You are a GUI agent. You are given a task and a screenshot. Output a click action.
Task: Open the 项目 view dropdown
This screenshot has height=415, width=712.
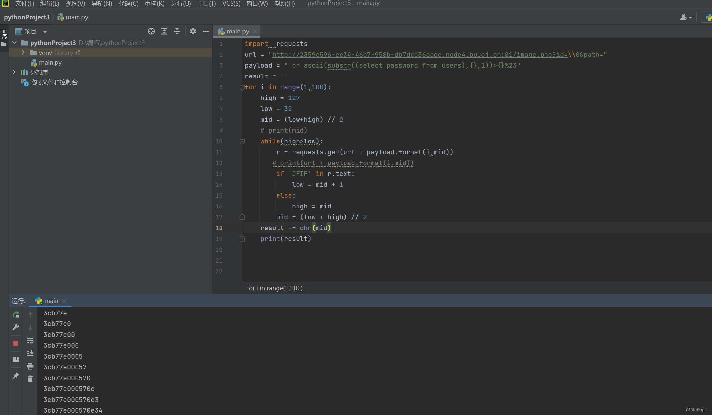(x=45, y=32)
